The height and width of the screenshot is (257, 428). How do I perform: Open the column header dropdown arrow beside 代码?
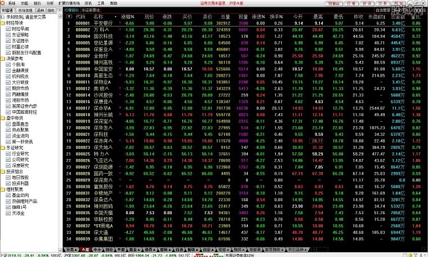coord(68,17)
